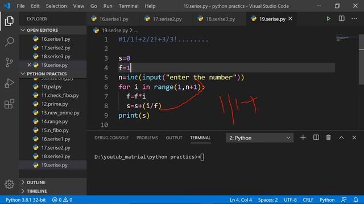Select the Output panel tab

[x=174, y=138]
